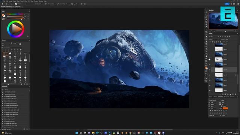Image resolution: width=240 pixels, height=135 pixels.
Task: Delete tool preset trash icon
Action: pyautogui.click(x=27, y=129)
